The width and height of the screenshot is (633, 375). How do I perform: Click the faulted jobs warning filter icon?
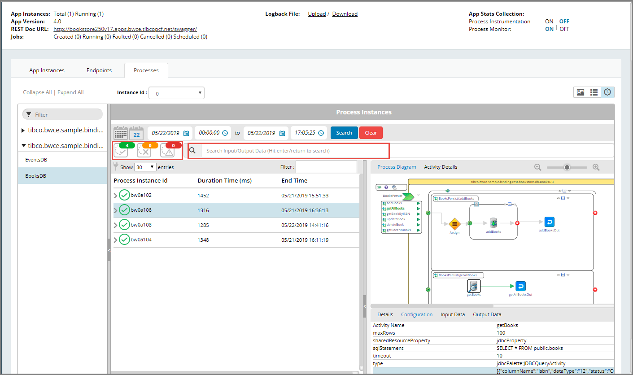(167, 150)
